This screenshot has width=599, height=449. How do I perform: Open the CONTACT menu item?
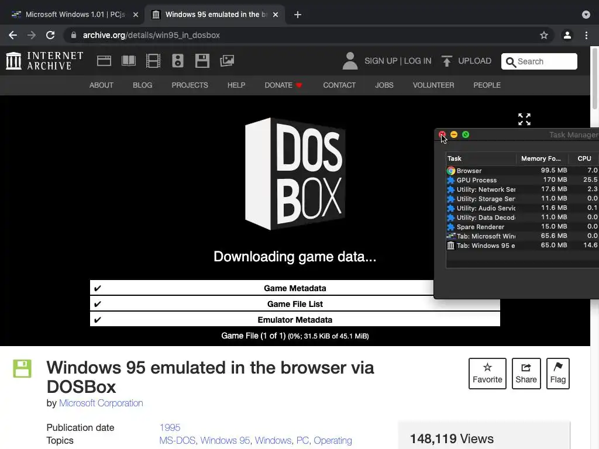(339, 85)
